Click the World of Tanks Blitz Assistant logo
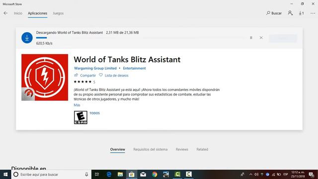Screen dimensions: 318x179 [x=45, y=78]
